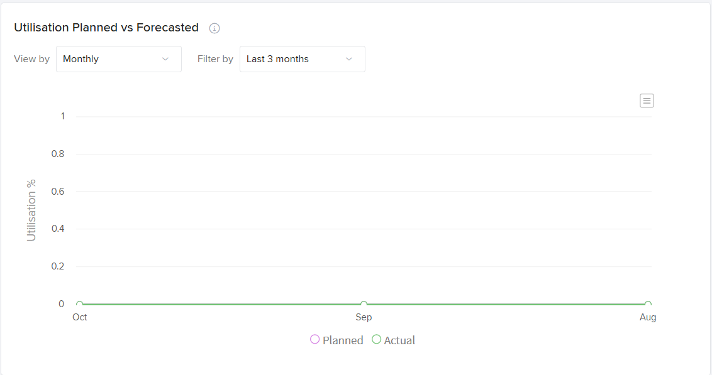Image resolution: width=712 pixels, height=375 pixels.
Task: Toggle the Planned series via its legend label
Action: click(343, 340)
